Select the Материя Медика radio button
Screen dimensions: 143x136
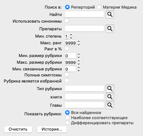pyautogui.click(x=99, y=7)
